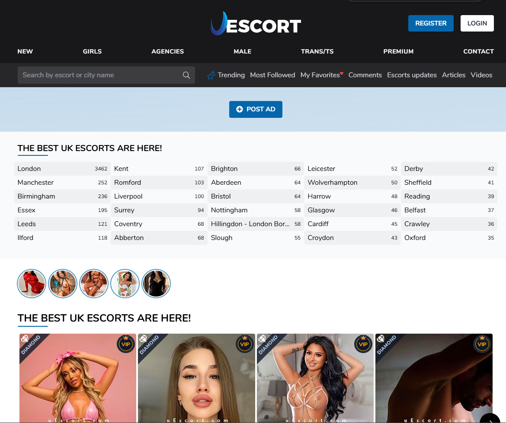Open the Escorts updates page
Screen dimensions: 506x423
click(x=412, y=75)
